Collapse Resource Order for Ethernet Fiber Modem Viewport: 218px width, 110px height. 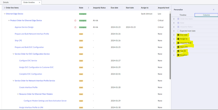pos(18,94)
